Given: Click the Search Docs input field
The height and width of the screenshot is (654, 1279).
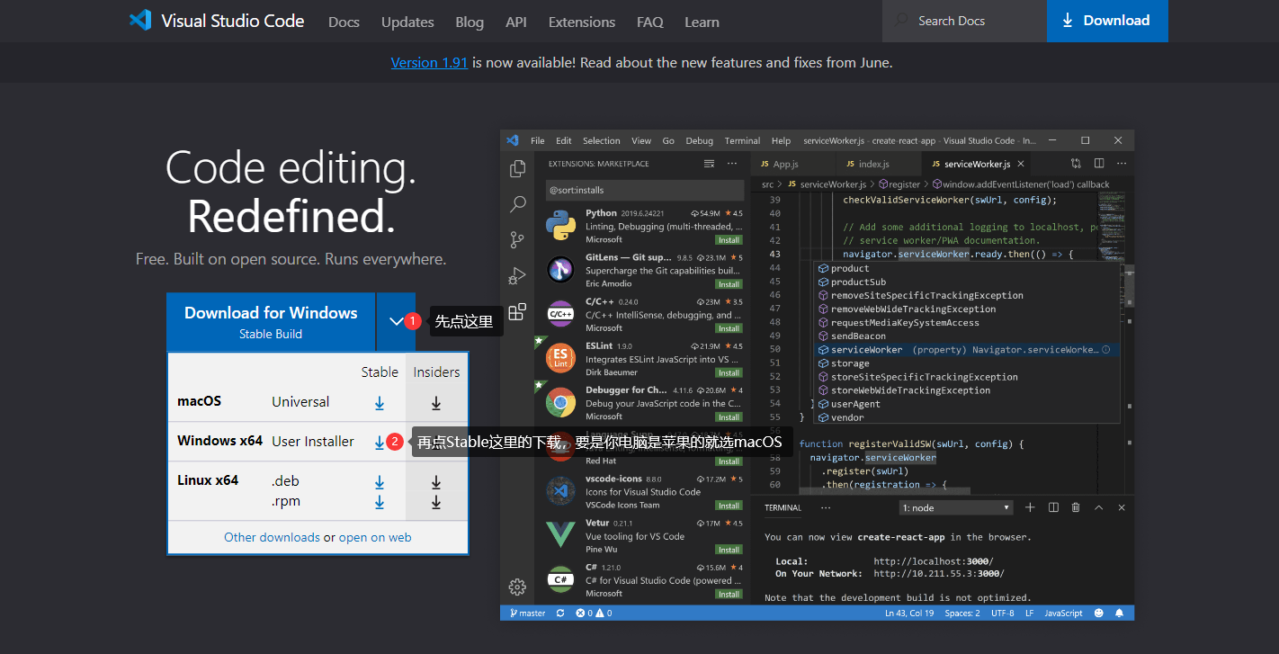Looking at the screenshot, I should pos(964,21).
